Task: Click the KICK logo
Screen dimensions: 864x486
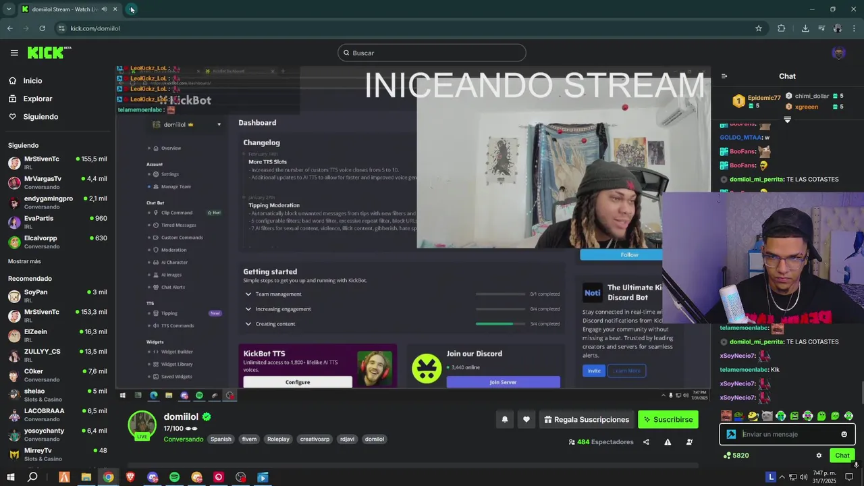Action: pos(49,53)
